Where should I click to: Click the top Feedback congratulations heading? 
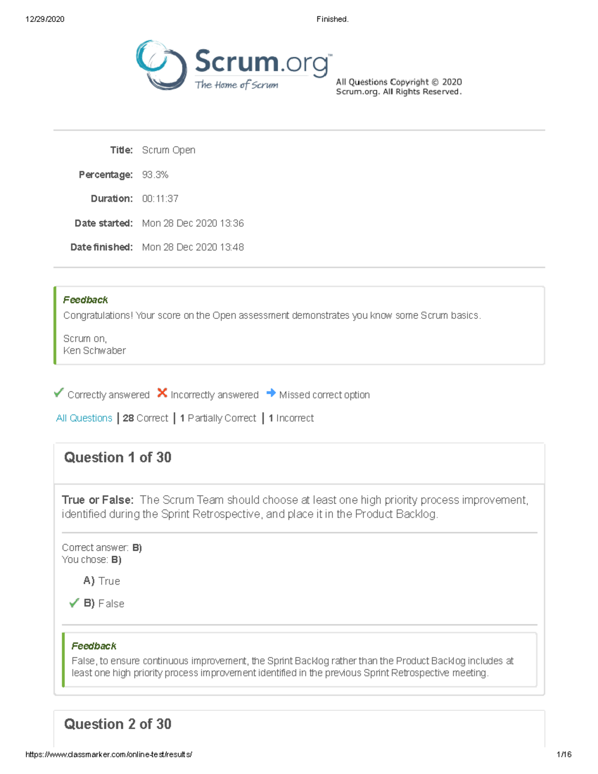point(85,300)
